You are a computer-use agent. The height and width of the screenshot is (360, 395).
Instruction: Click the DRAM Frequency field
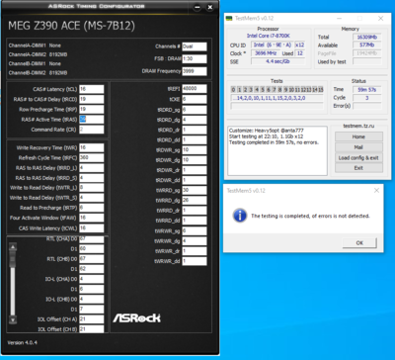pyautogui.click(x=195, y=71)
